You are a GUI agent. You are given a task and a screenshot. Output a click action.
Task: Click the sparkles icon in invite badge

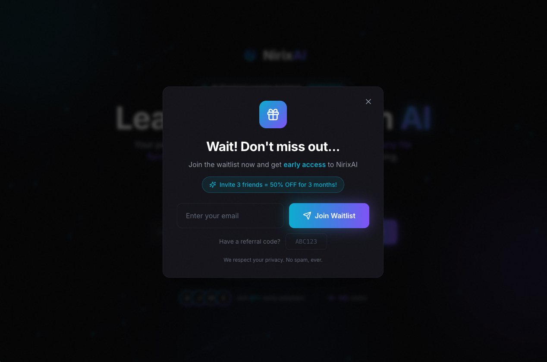[213, 185]
